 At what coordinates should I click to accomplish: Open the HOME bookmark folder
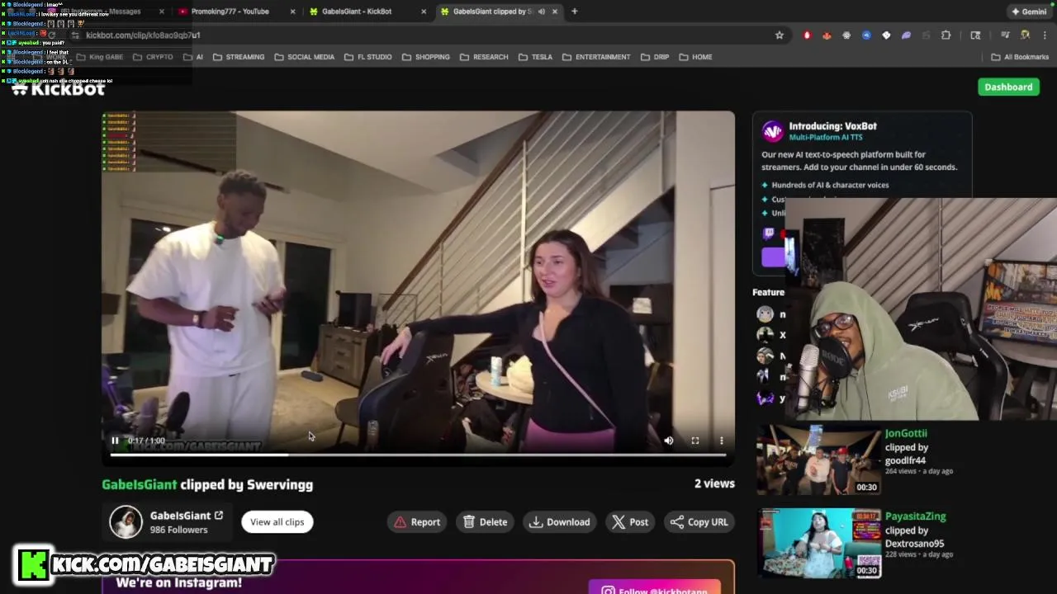point(695,57)
